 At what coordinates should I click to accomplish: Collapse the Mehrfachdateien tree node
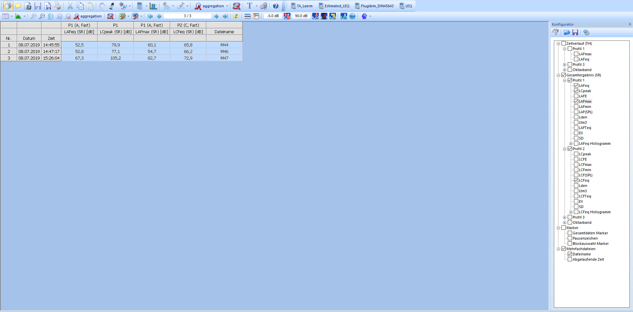(x=558, y=249)
